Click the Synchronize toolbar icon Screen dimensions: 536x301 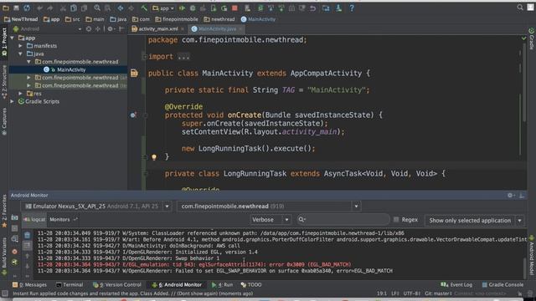[27, 8]
